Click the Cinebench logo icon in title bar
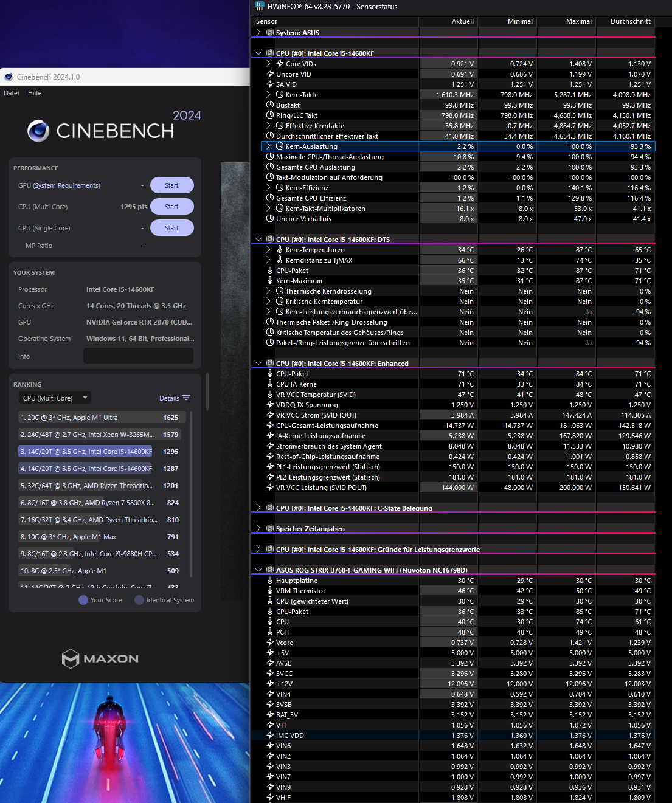672x803 pixels. (x=9, y=77)
